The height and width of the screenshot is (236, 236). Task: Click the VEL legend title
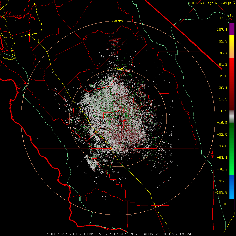(x=230, y=16)
